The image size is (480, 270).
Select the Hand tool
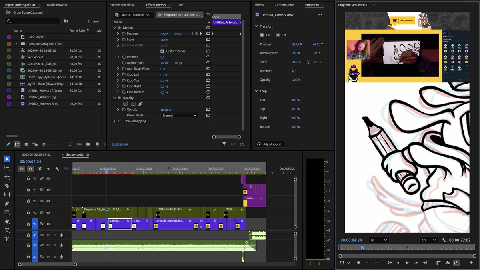7,221
